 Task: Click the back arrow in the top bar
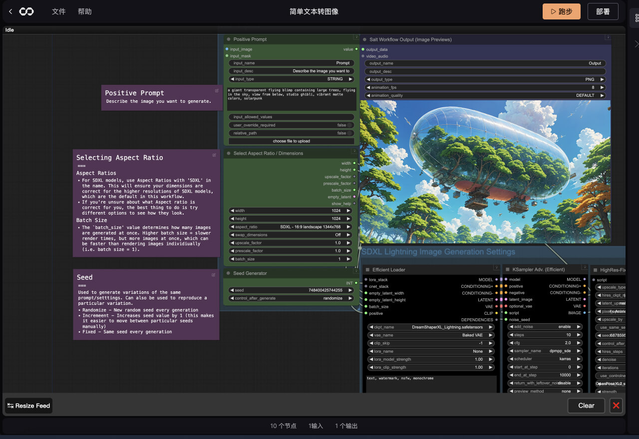pos(10,11)
